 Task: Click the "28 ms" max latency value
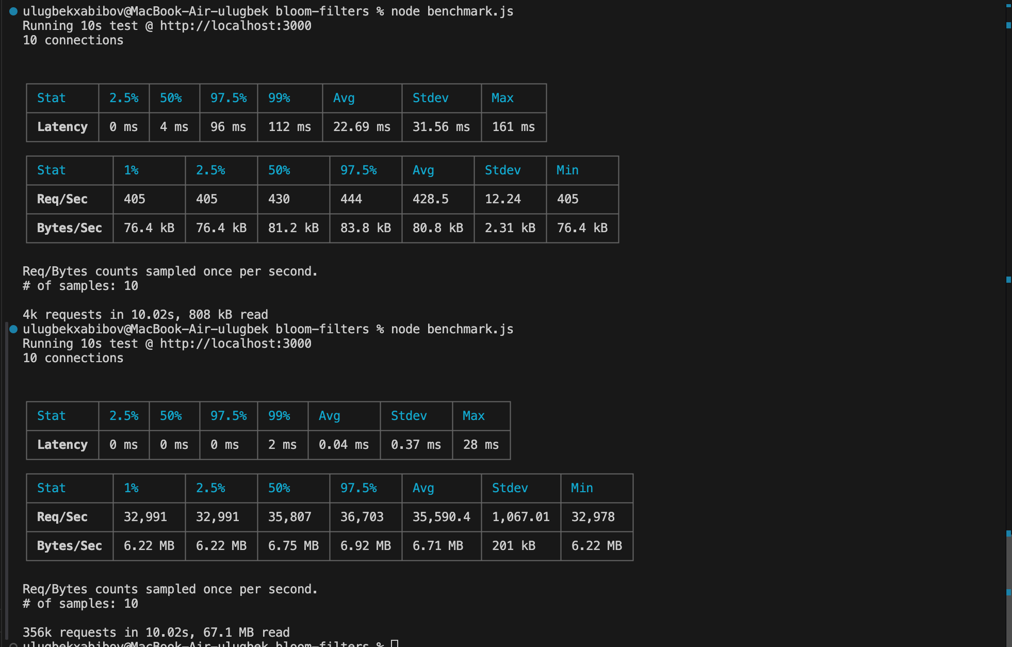481,445
